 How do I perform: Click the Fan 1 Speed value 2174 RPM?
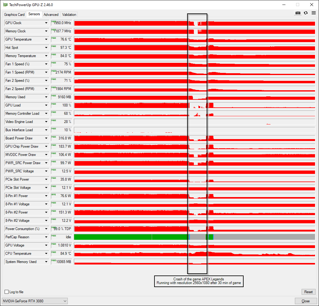tap(61, 72)
